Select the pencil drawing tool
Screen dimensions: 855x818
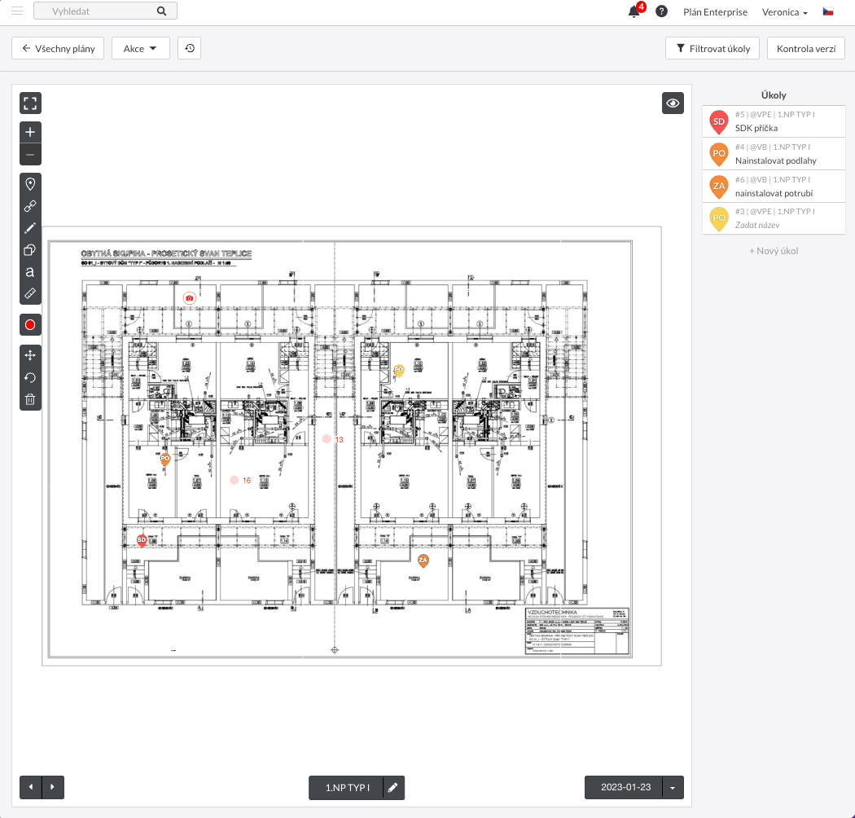(30, 228)
